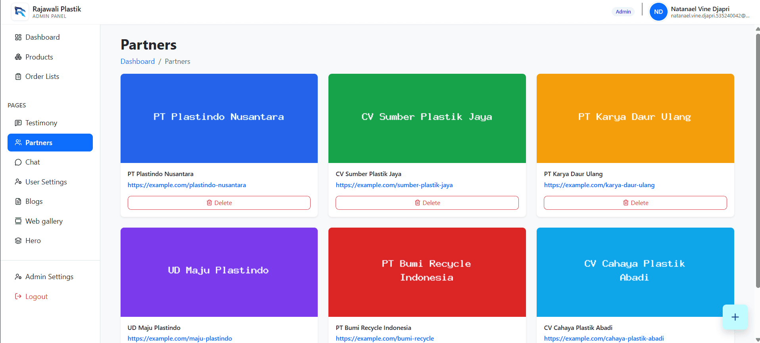Click the Partners people icon
760x343 pixels.
coord(18,142)
